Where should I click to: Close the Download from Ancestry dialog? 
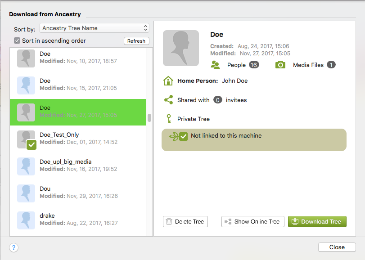pos(337,247)
